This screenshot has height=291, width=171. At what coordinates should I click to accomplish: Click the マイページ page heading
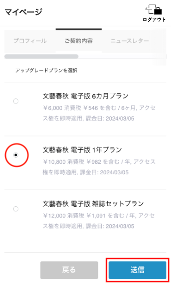(x=24, y=12)
